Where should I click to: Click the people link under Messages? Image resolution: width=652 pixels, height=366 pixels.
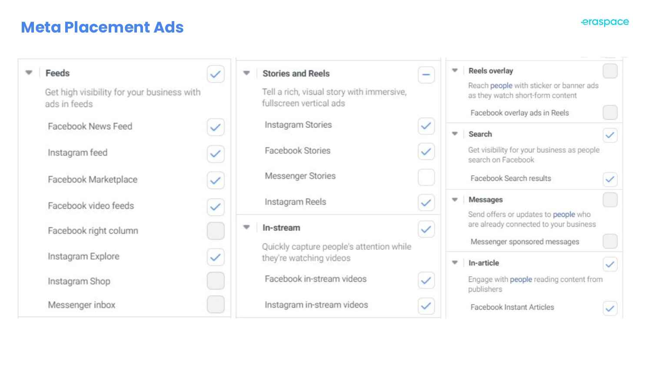(564, 215)
